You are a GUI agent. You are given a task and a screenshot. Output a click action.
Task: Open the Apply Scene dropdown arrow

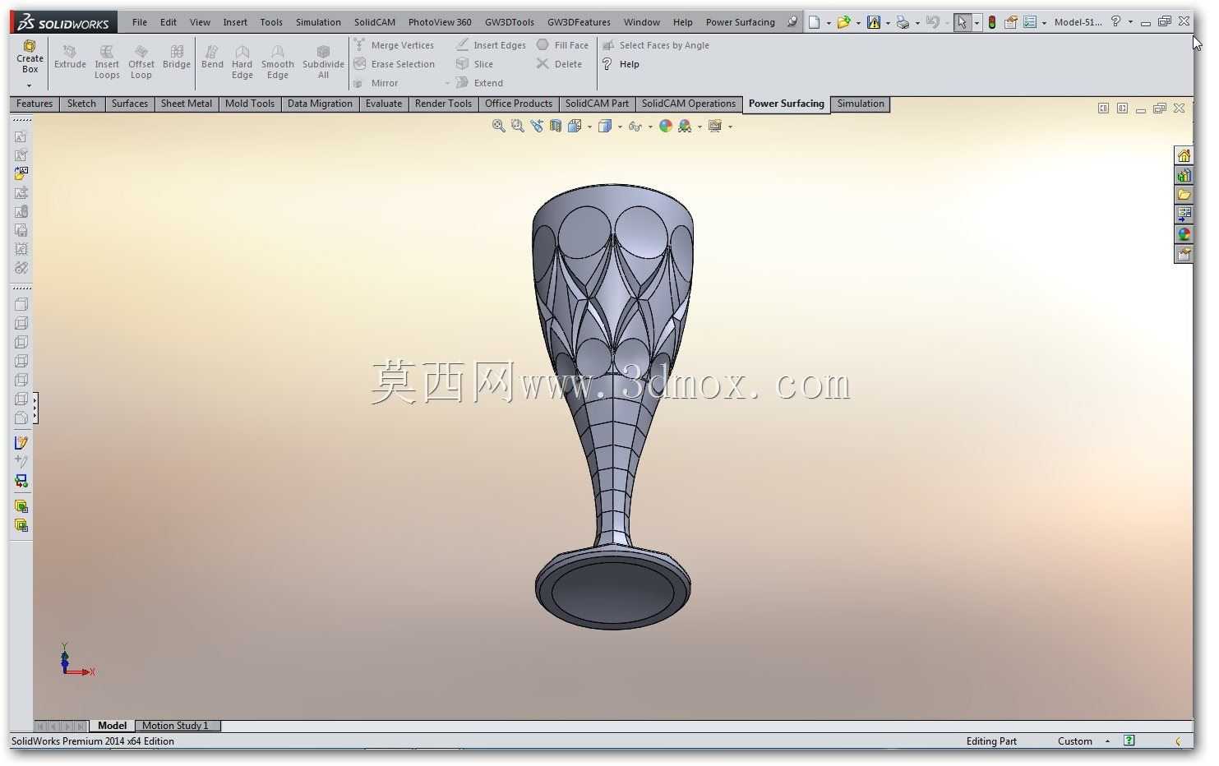tap(700, 127)
